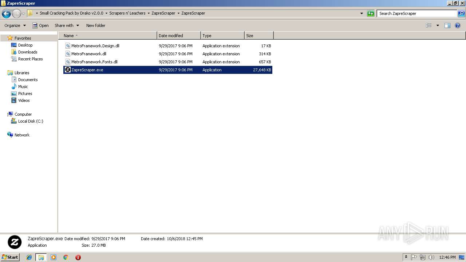
Task: Click the MetroFramework.Fonts.dll file icon
Action: point(68,62)
